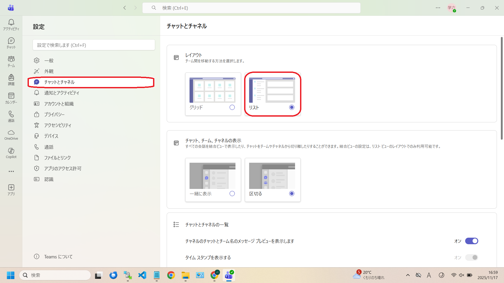Viewport: 504px width, 283px height.
Task: Select the 一緒に表示 radio option
Action: pyautogui.click(x=232, y=194)
